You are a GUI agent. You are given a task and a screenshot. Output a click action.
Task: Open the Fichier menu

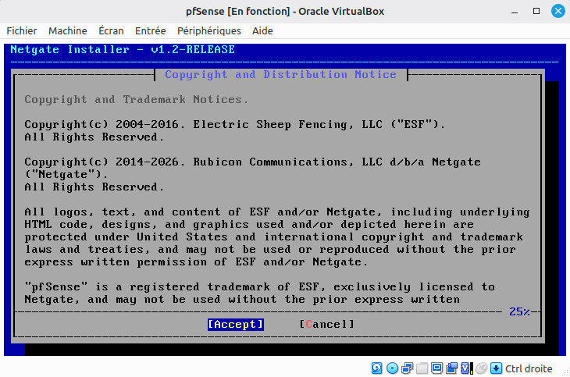point(22,31)
